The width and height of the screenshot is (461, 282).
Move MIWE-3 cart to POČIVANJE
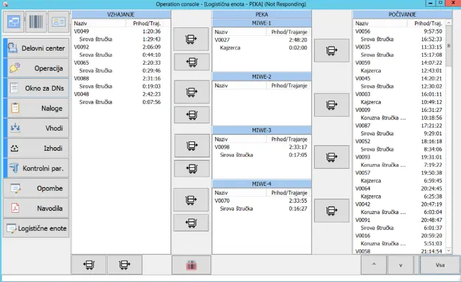[x=331, y=158]
